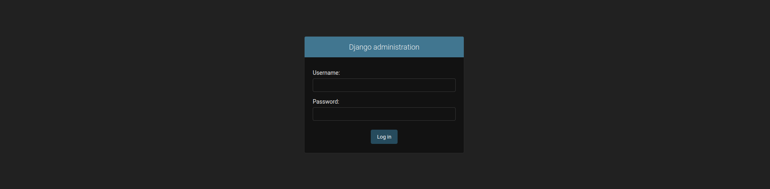Focus the Password input field
Viewport: 770px width, 189px height.
(x=384, y=114)
